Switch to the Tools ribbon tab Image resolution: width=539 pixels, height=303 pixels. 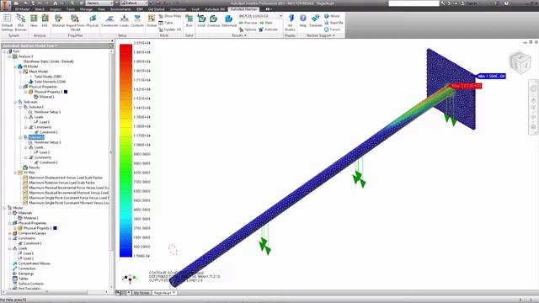[71, 9]
